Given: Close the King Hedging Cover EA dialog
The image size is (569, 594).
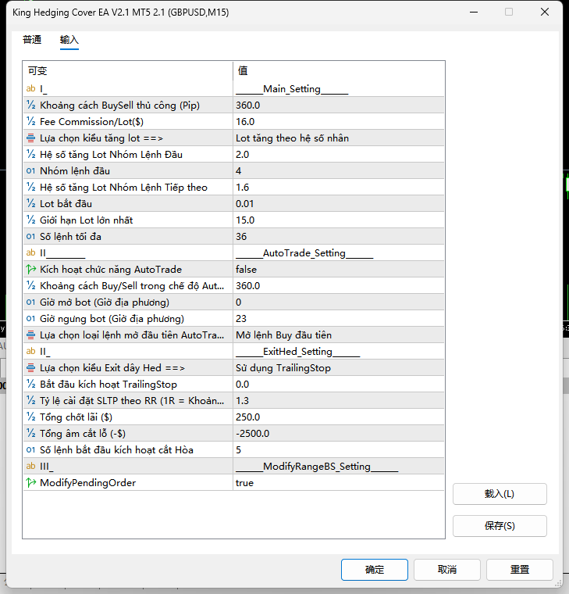Looking at the screenshot, I should click(x=544, y=13).
